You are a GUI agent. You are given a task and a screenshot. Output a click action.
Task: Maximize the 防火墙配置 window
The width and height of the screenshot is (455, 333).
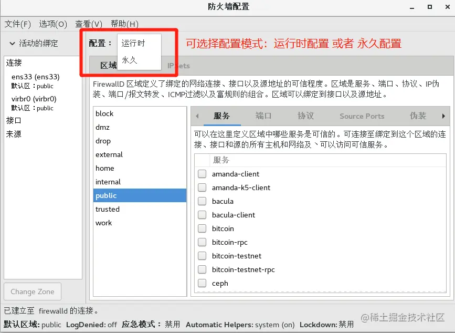tap(430, 7)
